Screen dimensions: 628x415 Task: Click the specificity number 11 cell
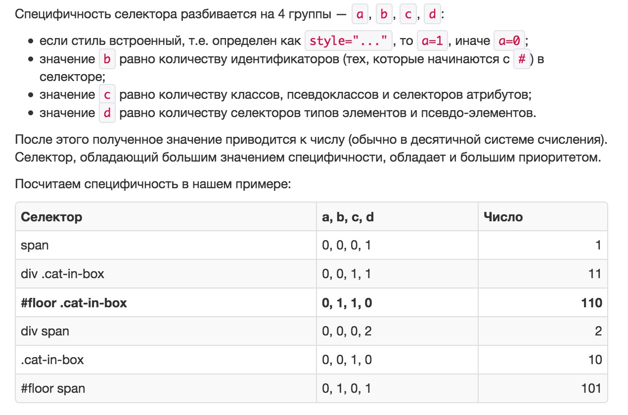(x=595, y=274)
